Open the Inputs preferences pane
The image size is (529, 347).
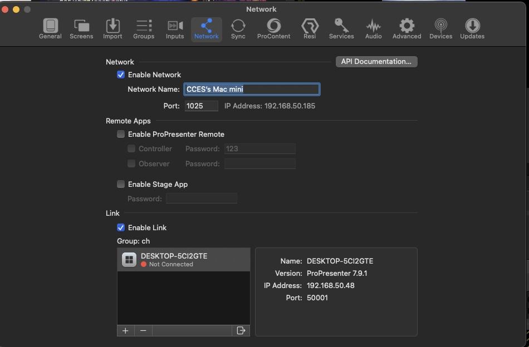click(x=175, y=29)
